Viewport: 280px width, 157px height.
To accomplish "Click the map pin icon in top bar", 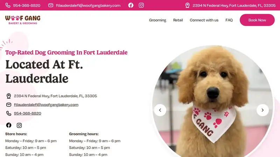I will tap(187, 5).
